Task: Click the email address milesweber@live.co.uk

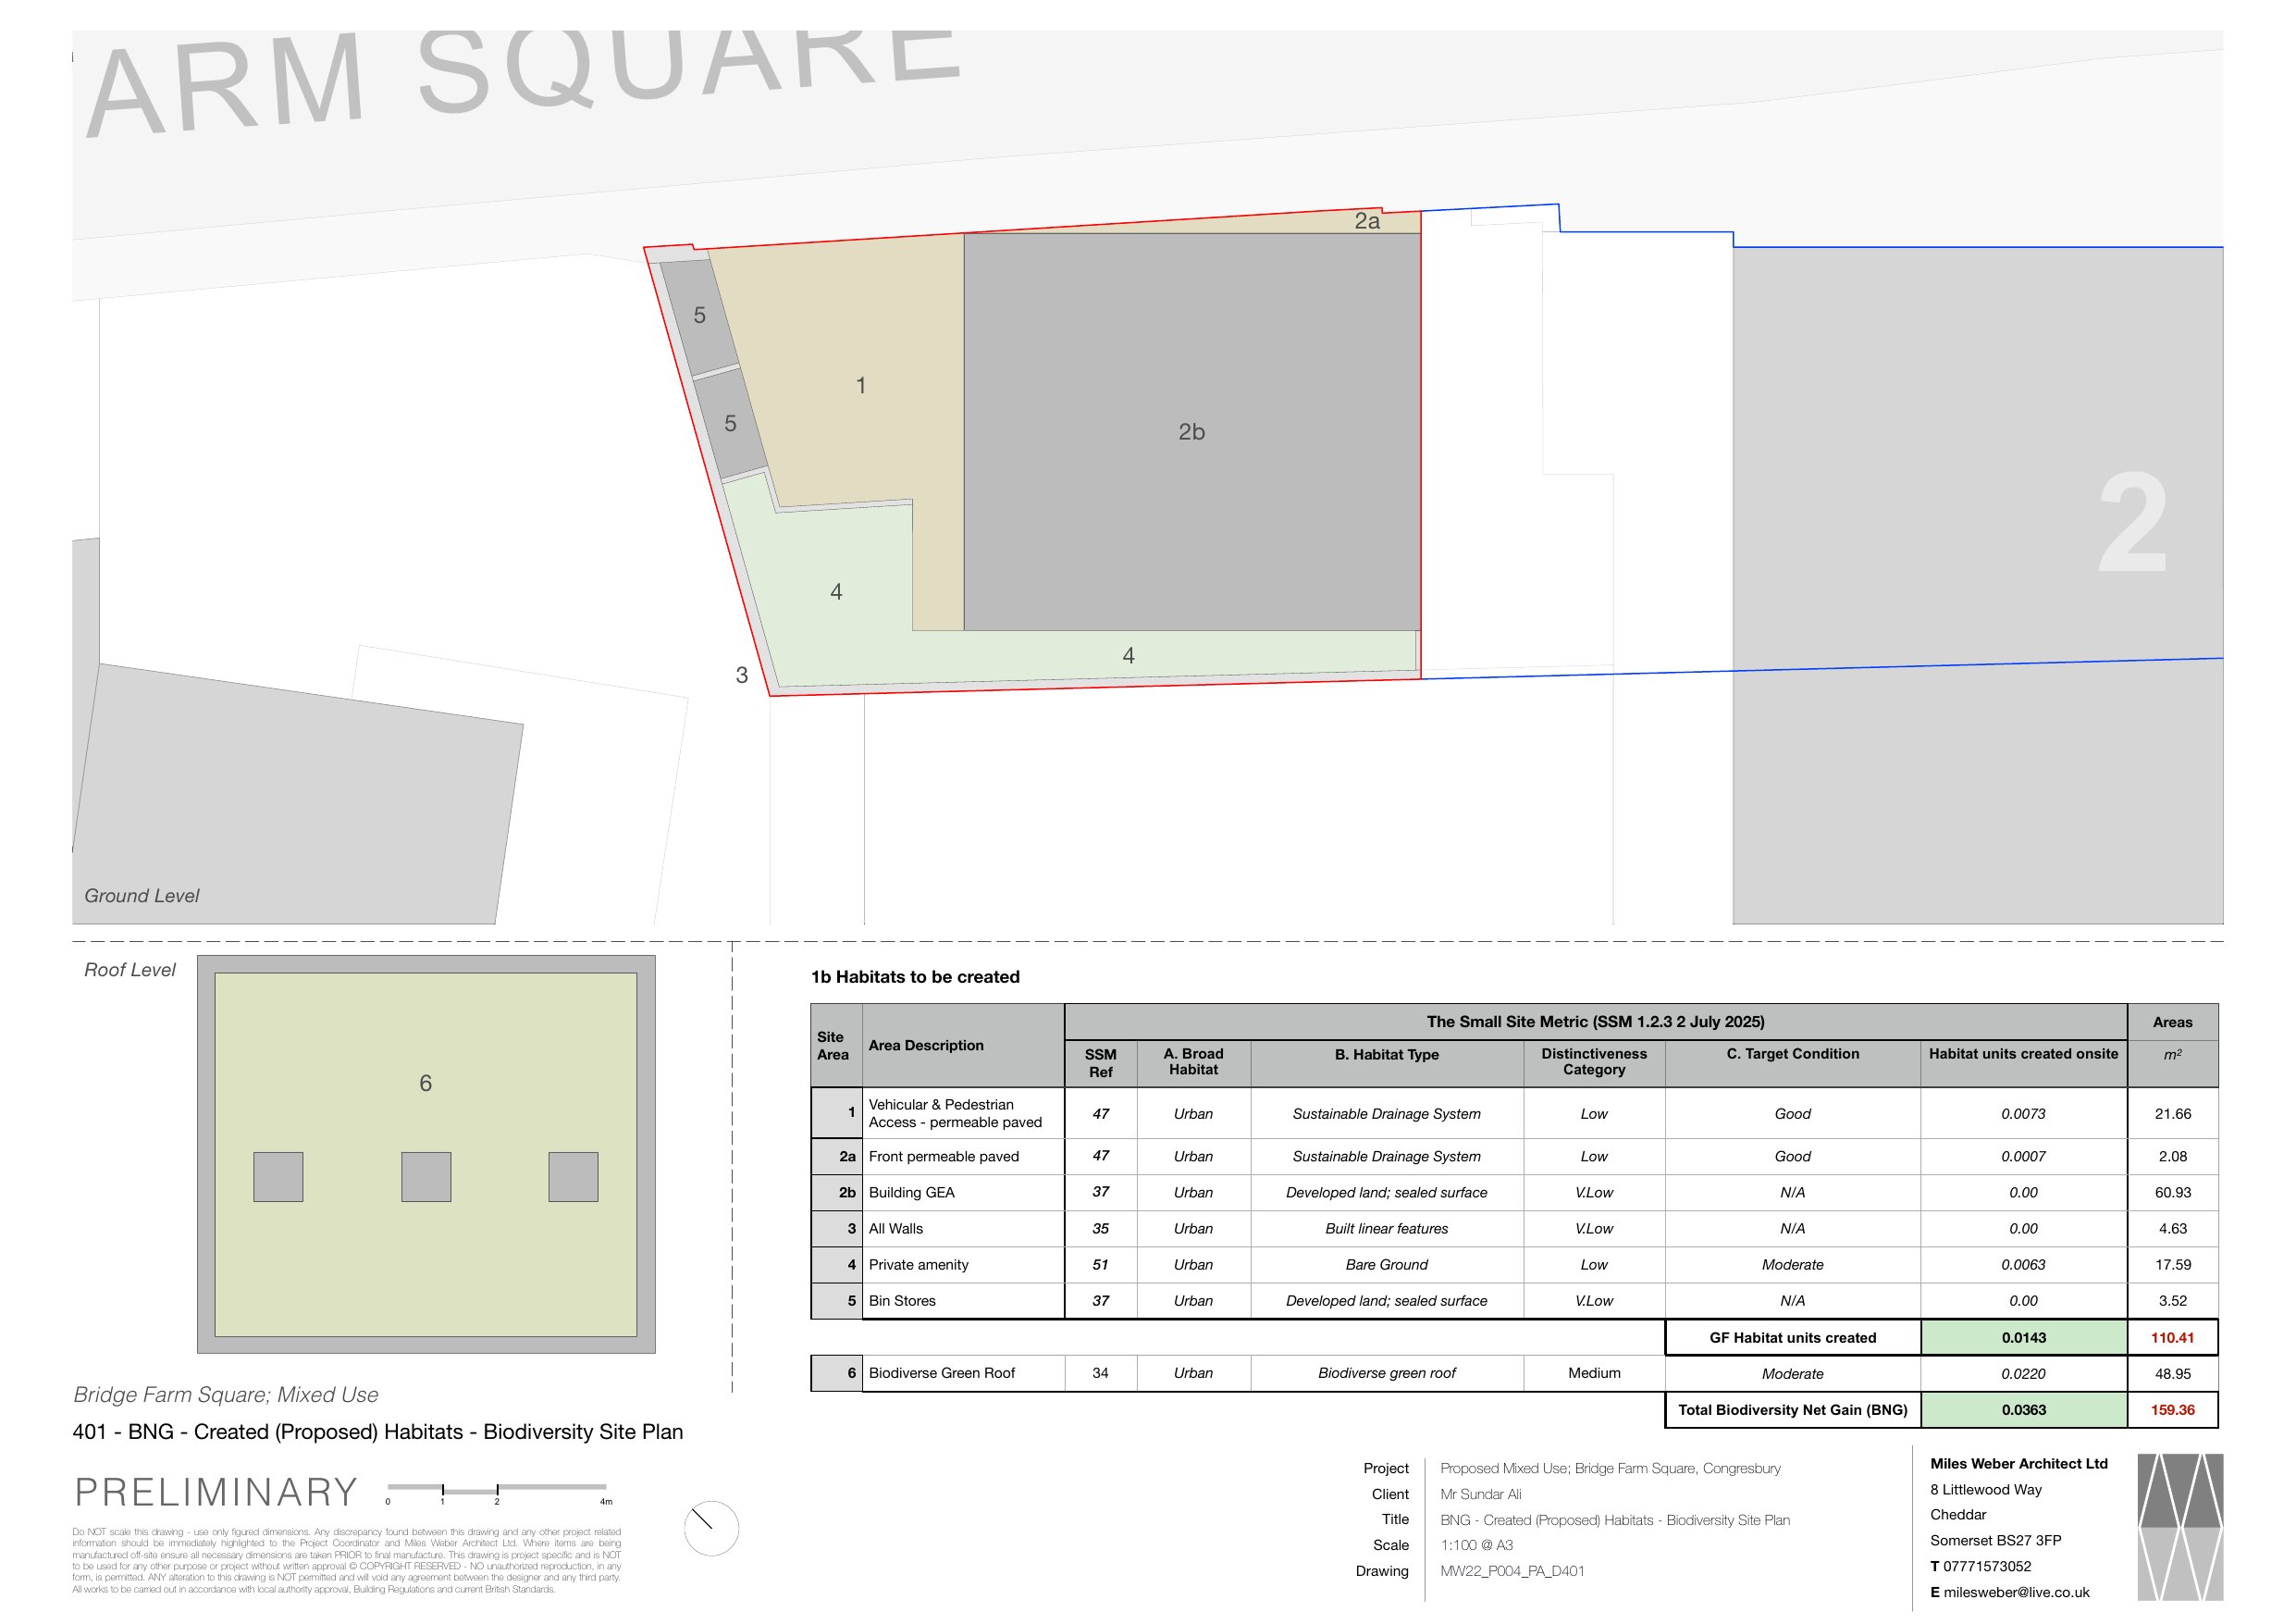Action: click(x=2016, y=1592)
